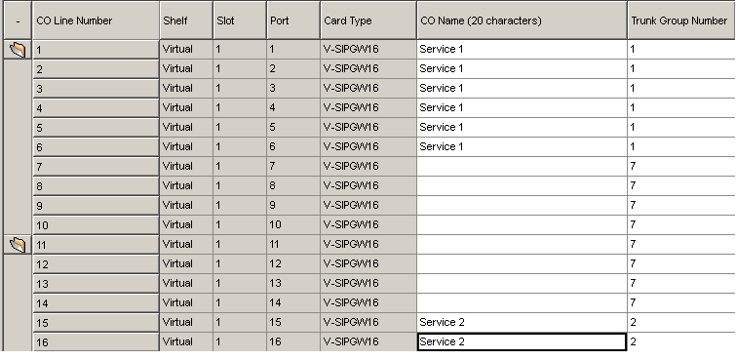Select CO line number 16 row button
Viewport: 736px width, 360px height.
click(96, 341)
